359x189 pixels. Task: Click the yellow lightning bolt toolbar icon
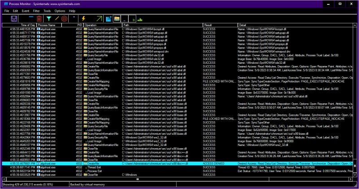(x=83, y=18)
